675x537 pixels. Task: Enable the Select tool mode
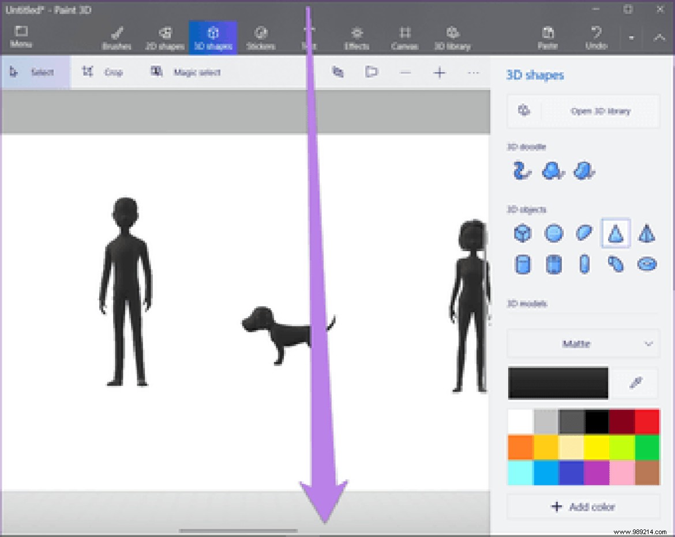[x=35, y=72]
